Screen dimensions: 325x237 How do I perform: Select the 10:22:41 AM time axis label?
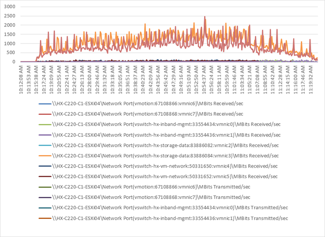pyautogui.click(x=67, y=80)
